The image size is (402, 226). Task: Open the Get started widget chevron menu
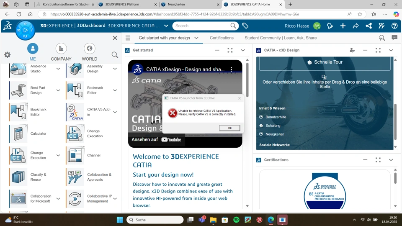click(243, 50)
